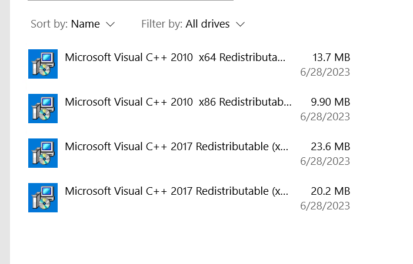Click the icon of the 23.6 MB Visual C++ 2017 entry
Screen dimensions: 413x264
43,153
